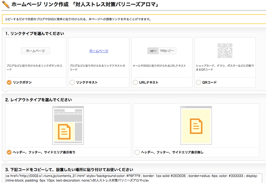The height and width of the screenshot is (183, 266).
Task: Click the http://~ URL preview field
Action: [167, 51]
